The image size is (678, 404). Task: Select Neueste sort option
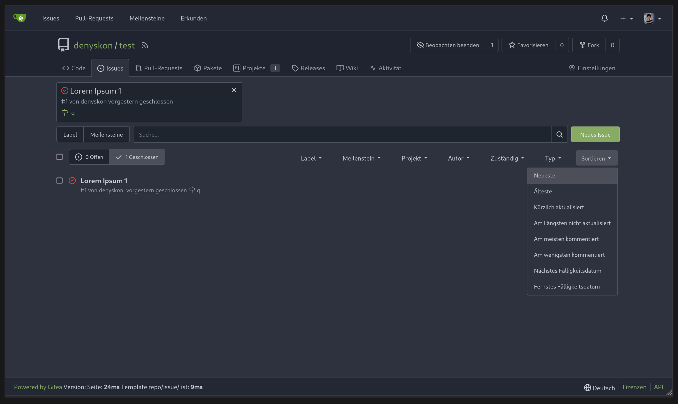click(x=572, y=176)
